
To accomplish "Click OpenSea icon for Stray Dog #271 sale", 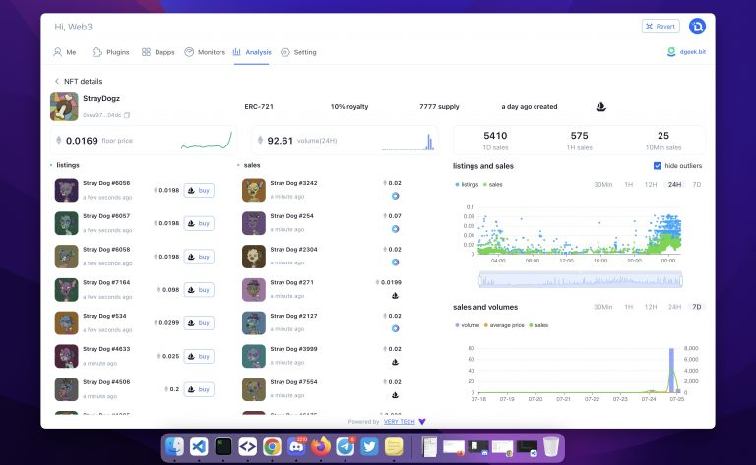I will [395, 296].
